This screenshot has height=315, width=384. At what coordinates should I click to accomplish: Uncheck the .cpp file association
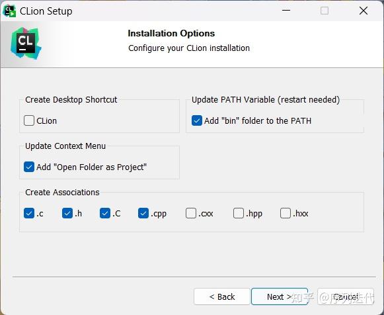[x=143, y=213]
